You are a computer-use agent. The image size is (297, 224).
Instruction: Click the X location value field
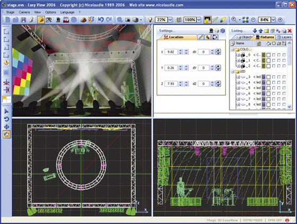171,52
